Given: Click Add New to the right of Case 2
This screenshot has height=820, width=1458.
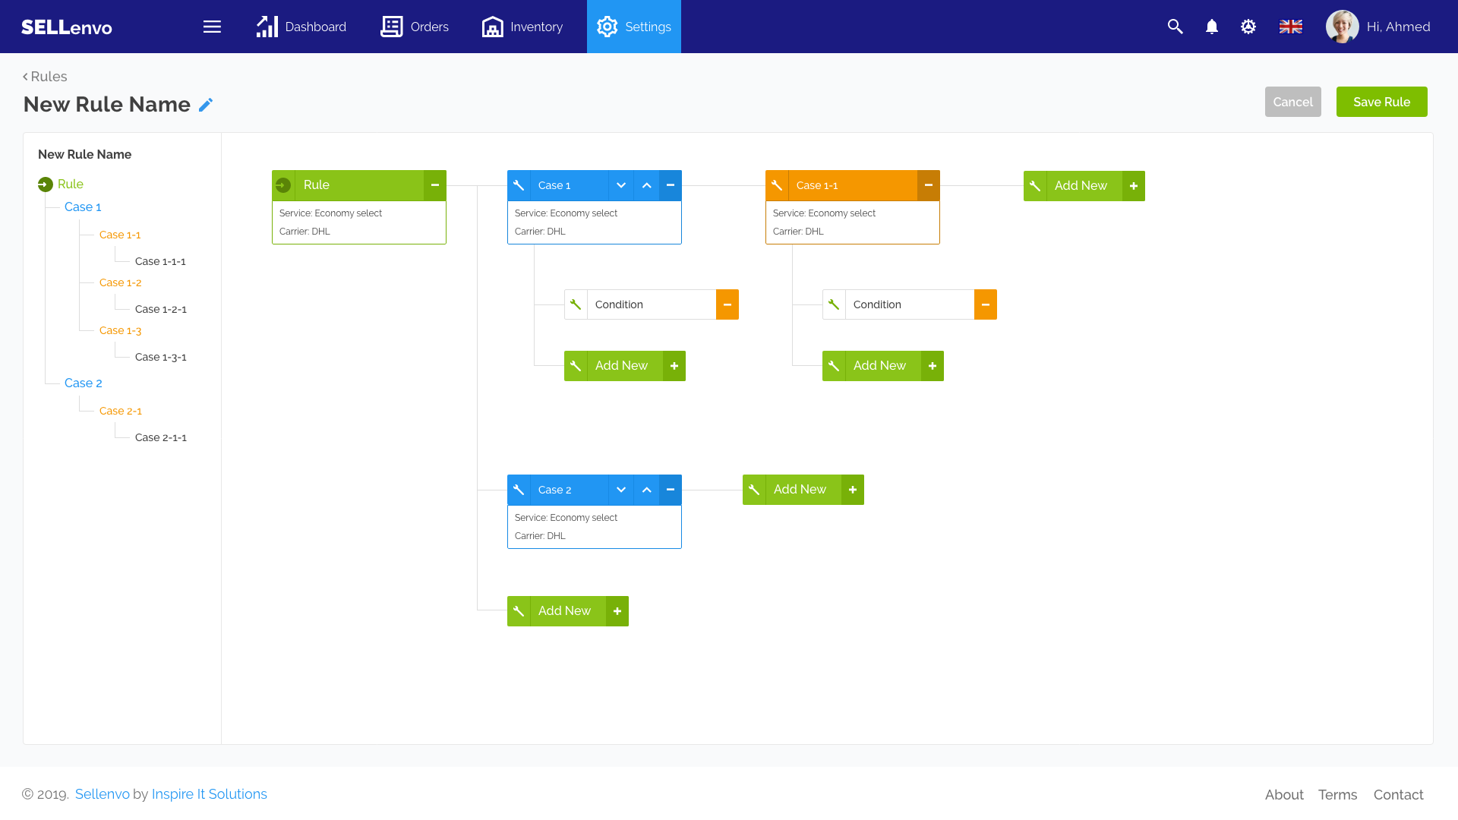Looking at the screenshot, I should tap(800, 490).
